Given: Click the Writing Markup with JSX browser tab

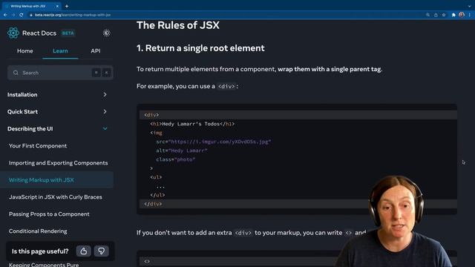Looking at the screenshot, I should tap(31, 6).
